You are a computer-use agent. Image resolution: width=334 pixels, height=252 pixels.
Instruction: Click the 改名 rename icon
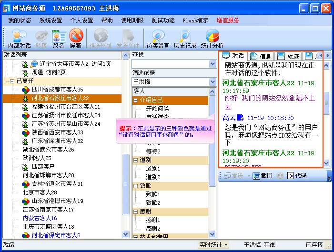[58, 39]
